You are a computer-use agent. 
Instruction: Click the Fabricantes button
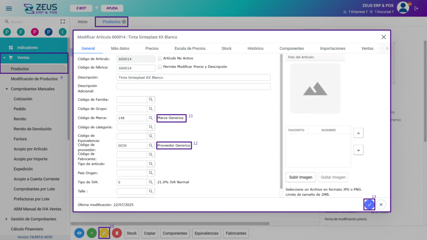click(x=236, y=233)
